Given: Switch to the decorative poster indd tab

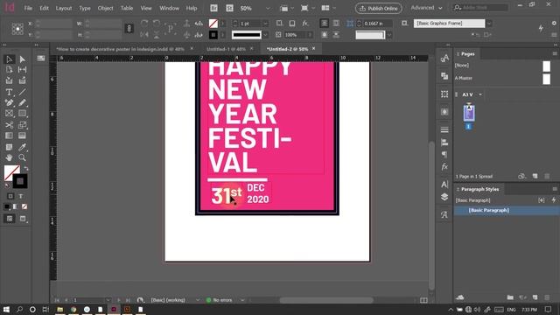Looking at the screenshot, I should [120, 49].
